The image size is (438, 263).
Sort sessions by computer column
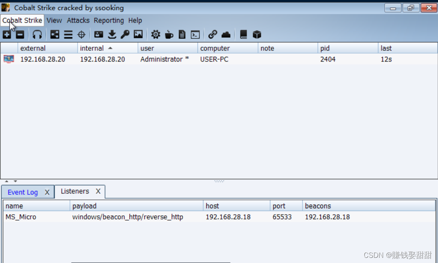(x=228, y=48)
